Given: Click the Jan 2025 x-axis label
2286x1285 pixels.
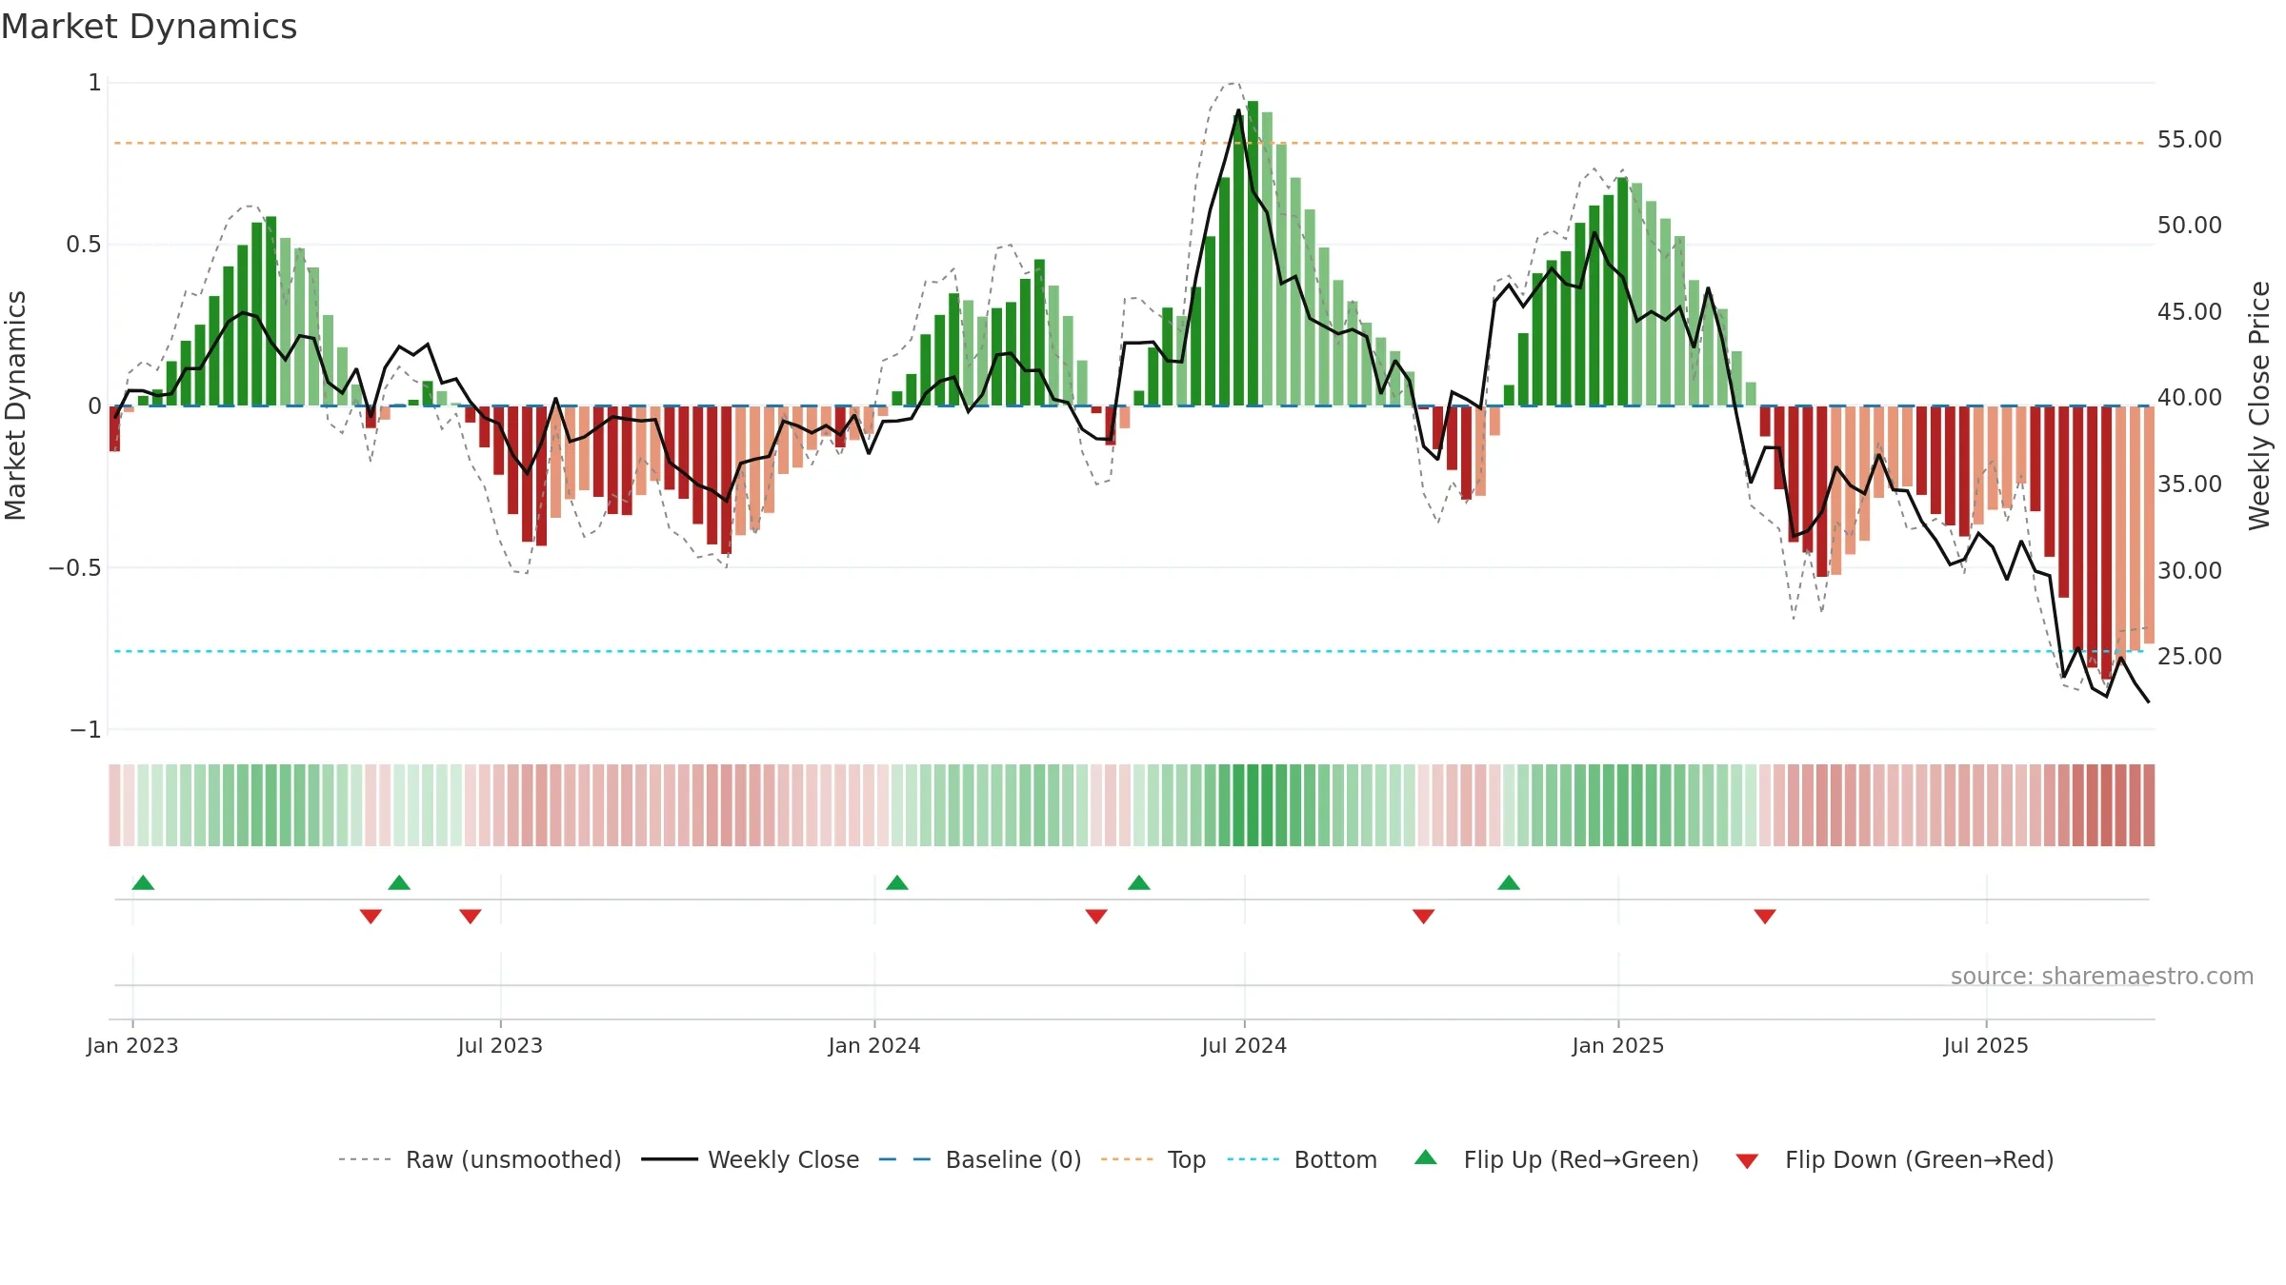Looking at the screenshot, I should pyautogui.click(x=1618, y=1045).
